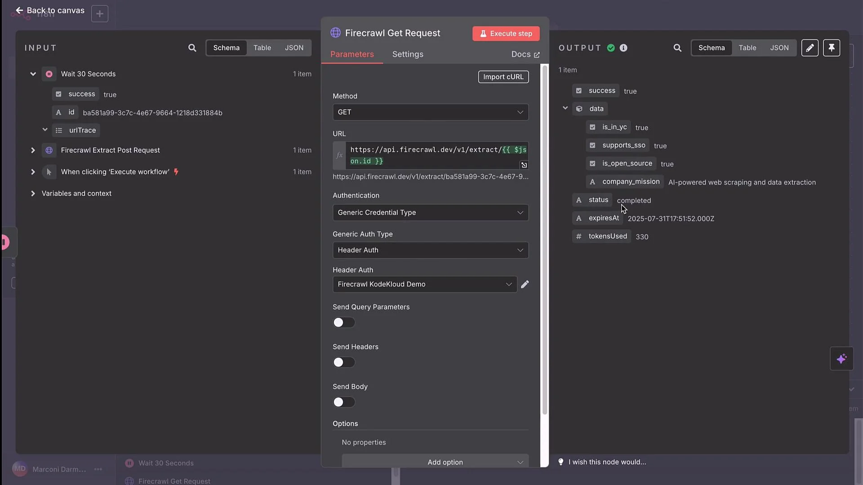Go Back to canvas
Viewport: 863px width, 485px height.
(50, 10)
